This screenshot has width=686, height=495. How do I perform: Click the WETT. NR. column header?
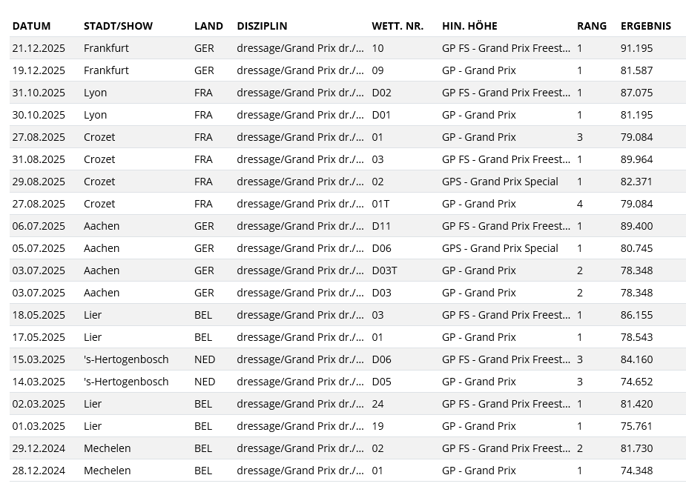pyautogui.click(x=398, y=26)
